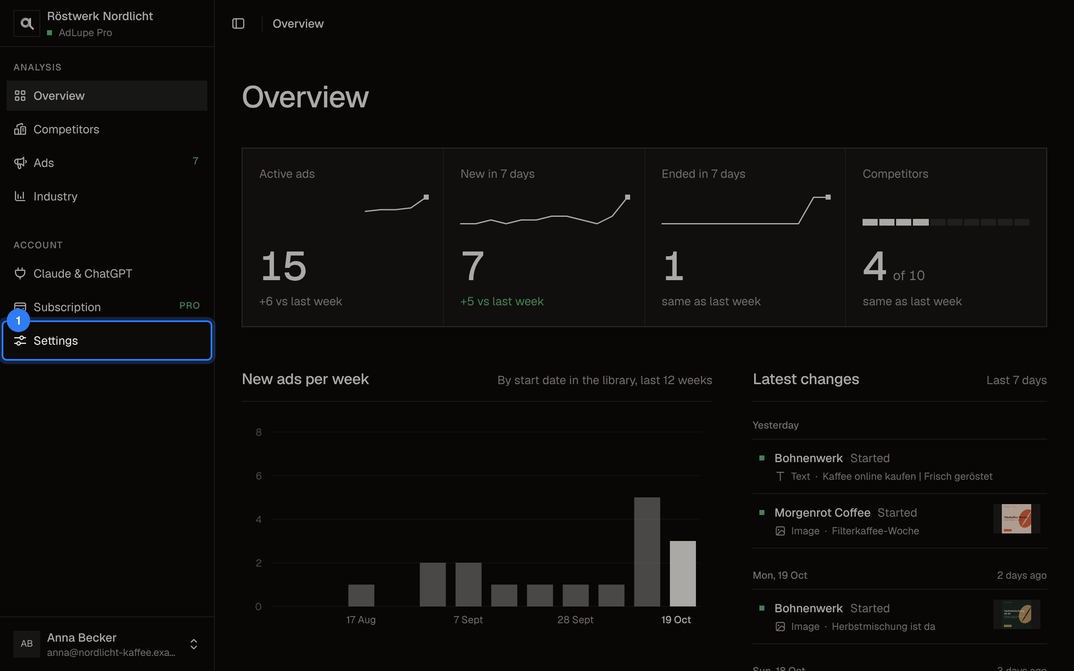The width and height of the screenshot is (1074, 671).
Task: Click the New in 7 days card
Action: click(544, 237)
